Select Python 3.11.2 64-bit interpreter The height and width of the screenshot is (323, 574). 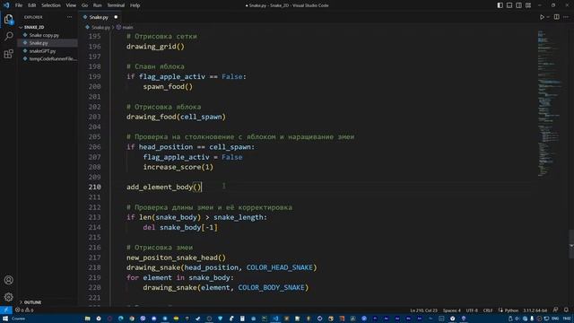point(535,310)
